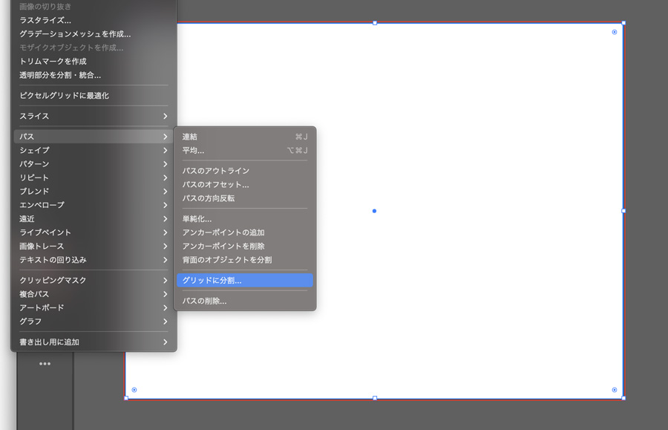Click グリッドに分割... highlighted item

tap(245, 280)
